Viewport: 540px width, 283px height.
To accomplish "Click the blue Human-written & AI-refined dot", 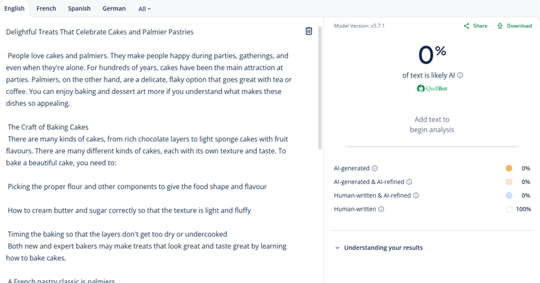I will [x=509, y=196].
